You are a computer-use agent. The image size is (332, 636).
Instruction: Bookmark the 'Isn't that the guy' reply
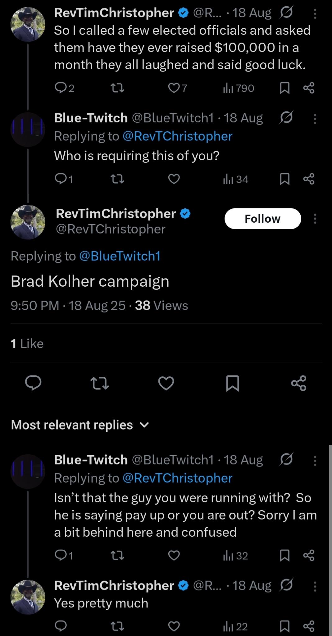point(284,555)
